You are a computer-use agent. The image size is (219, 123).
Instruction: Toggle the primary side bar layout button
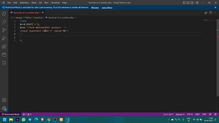click(x=184, y=3)
